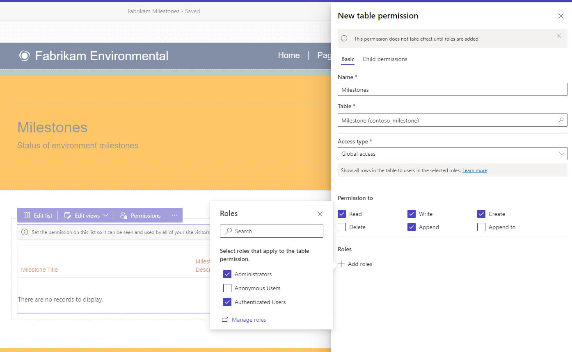Expand the Edit views chevron
The height and width of the screenshot is (352, 572).
click(106, 216)
